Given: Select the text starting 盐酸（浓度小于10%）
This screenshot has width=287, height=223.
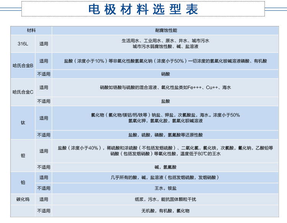Looking at the screenshot, I should (165, 61).
